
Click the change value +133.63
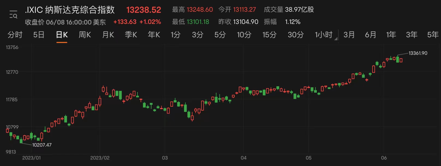coord(125,22)
